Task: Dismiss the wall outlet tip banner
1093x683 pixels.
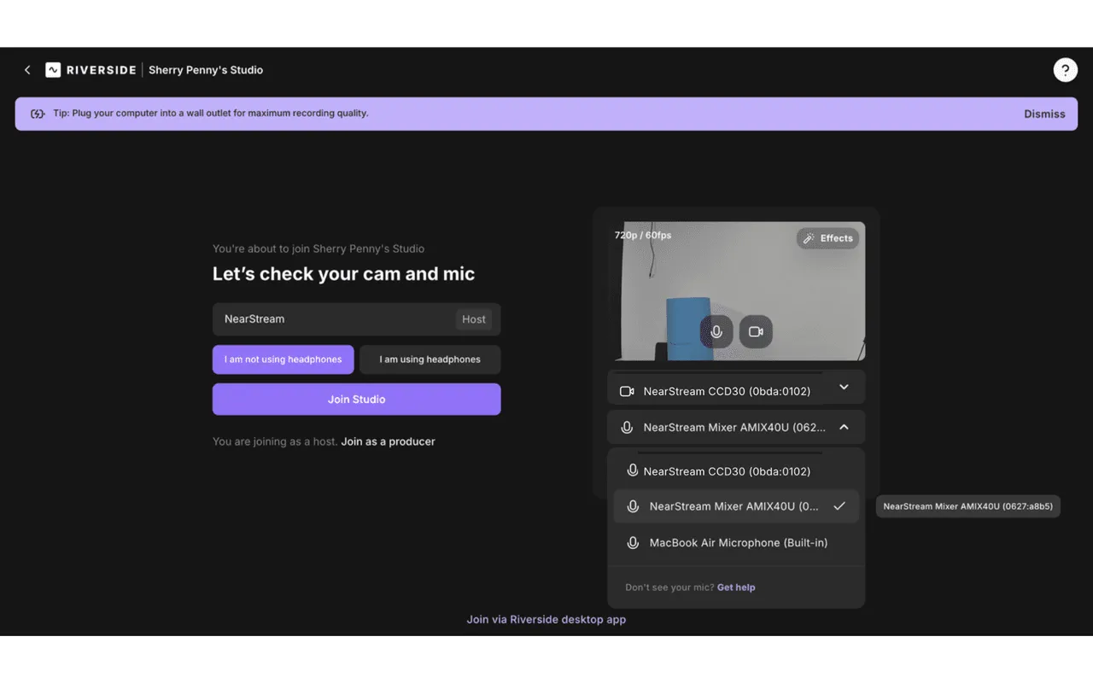Action: point(1044,114)
